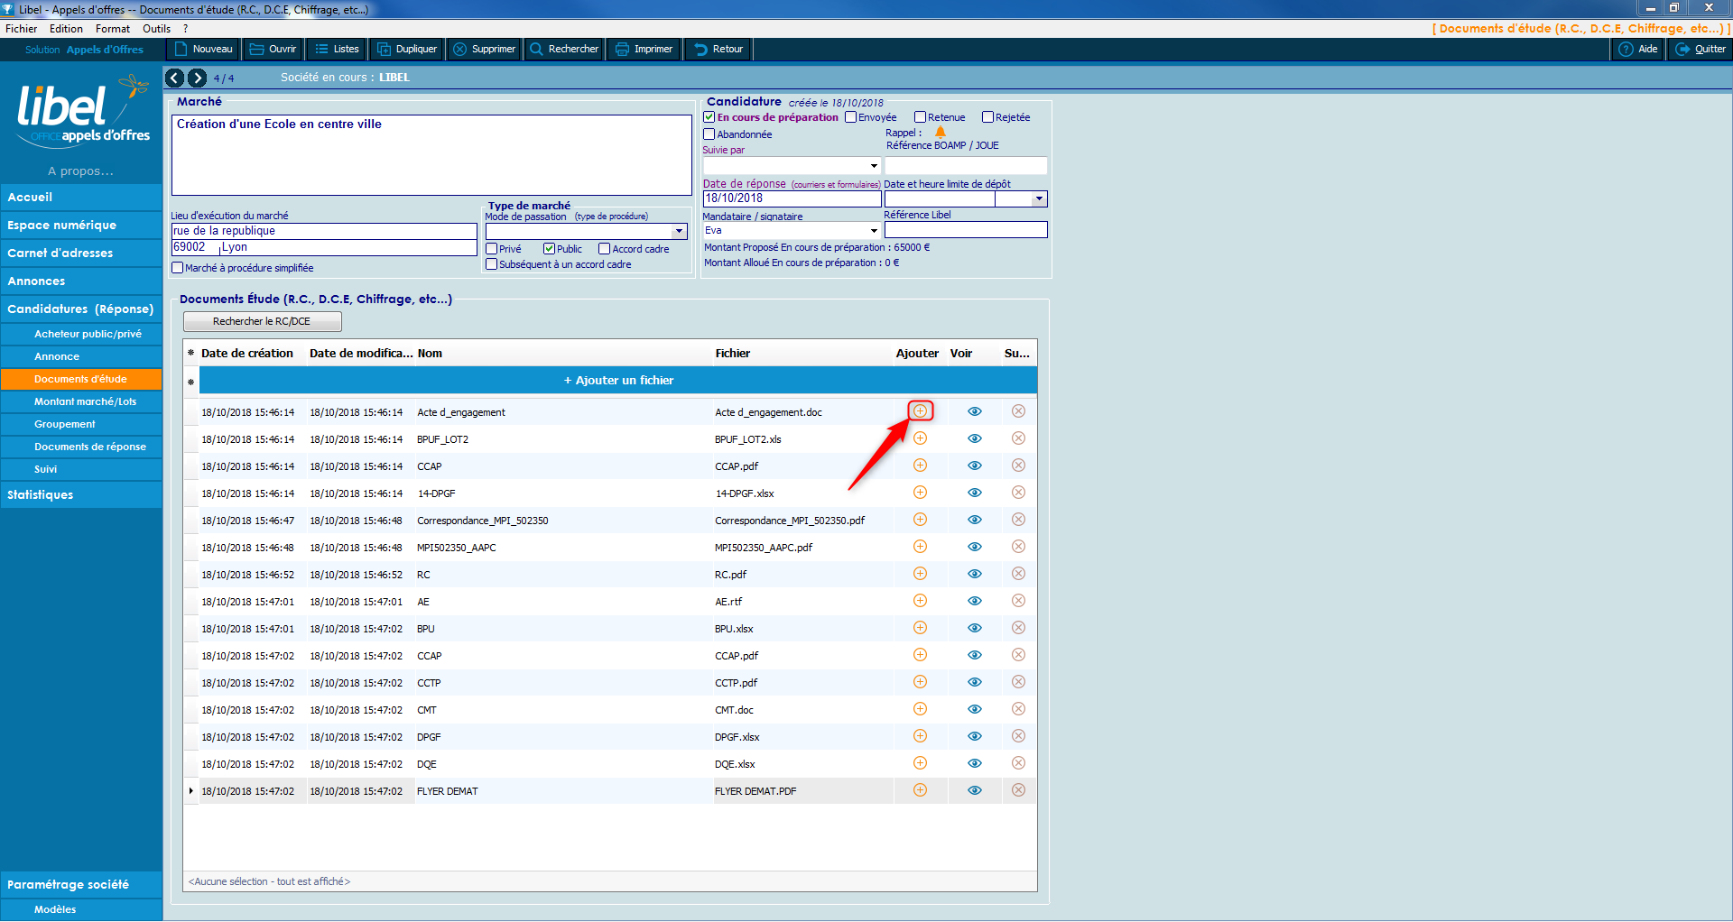Click the Date de réponse field
The width and height of the screenshot is (1733, 922).
click(x=792, y=198)
